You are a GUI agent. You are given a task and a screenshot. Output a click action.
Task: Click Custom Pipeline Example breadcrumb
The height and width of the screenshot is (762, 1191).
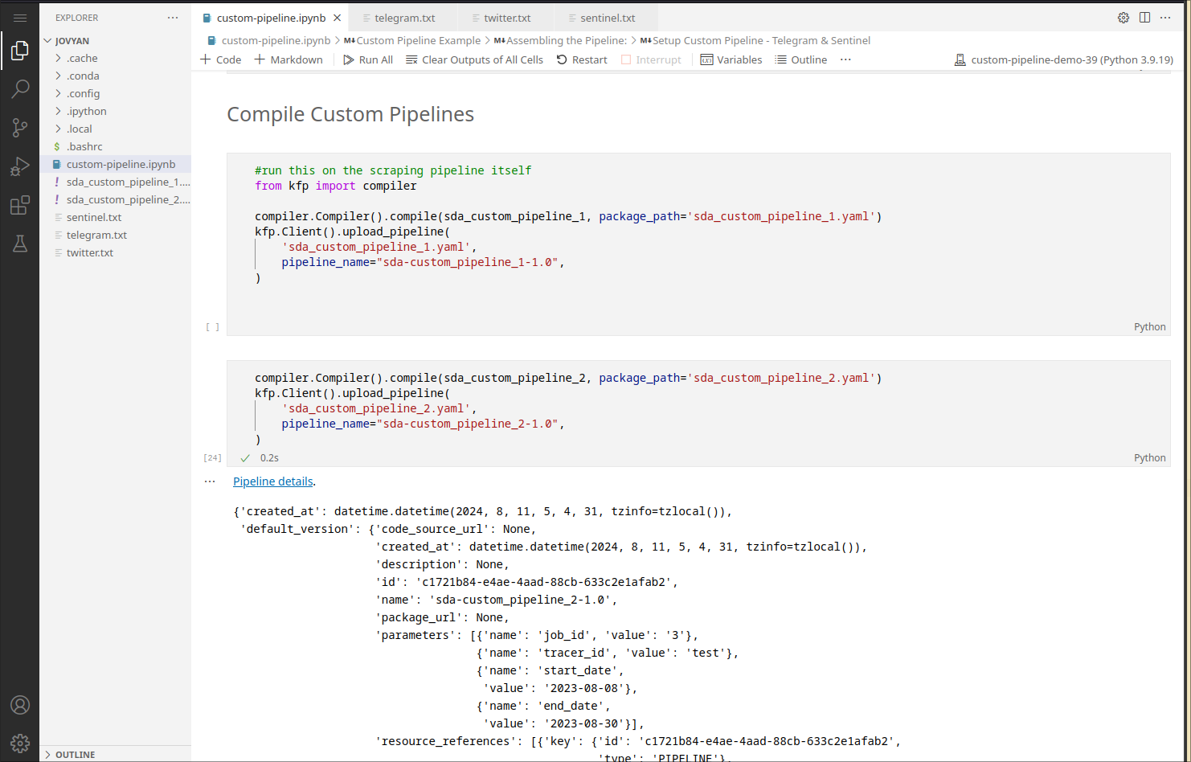pyautogui.click(x=412, y=40)
